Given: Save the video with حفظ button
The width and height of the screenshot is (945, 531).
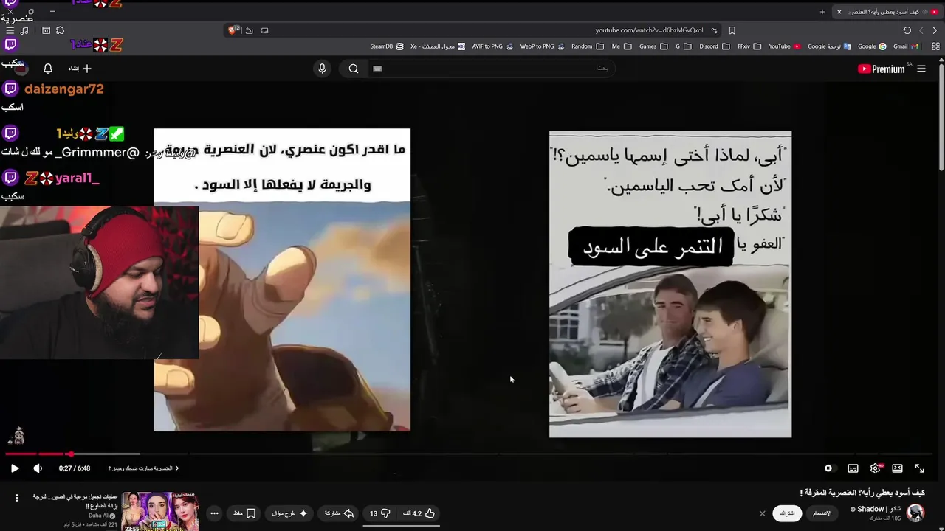Looking at the screenshot, I should tap(245, 513).
